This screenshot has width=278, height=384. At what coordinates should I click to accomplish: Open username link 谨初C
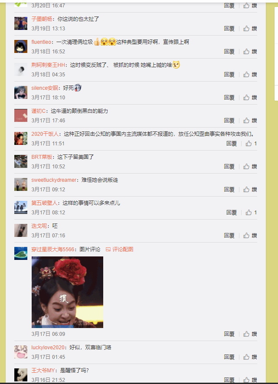pos(39,111)
